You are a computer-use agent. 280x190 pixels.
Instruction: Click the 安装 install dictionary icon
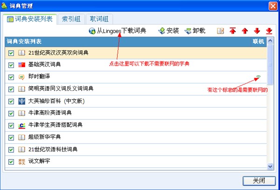click(x=161, y=31)
